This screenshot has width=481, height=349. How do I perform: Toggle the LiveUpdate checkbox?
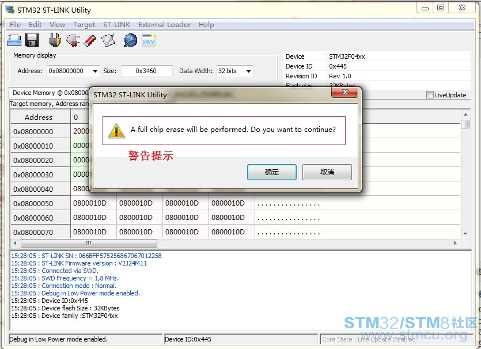point(430,95)
